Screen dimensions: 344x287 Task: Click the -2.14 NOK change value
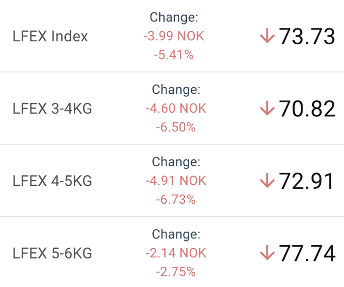[176, 253]
